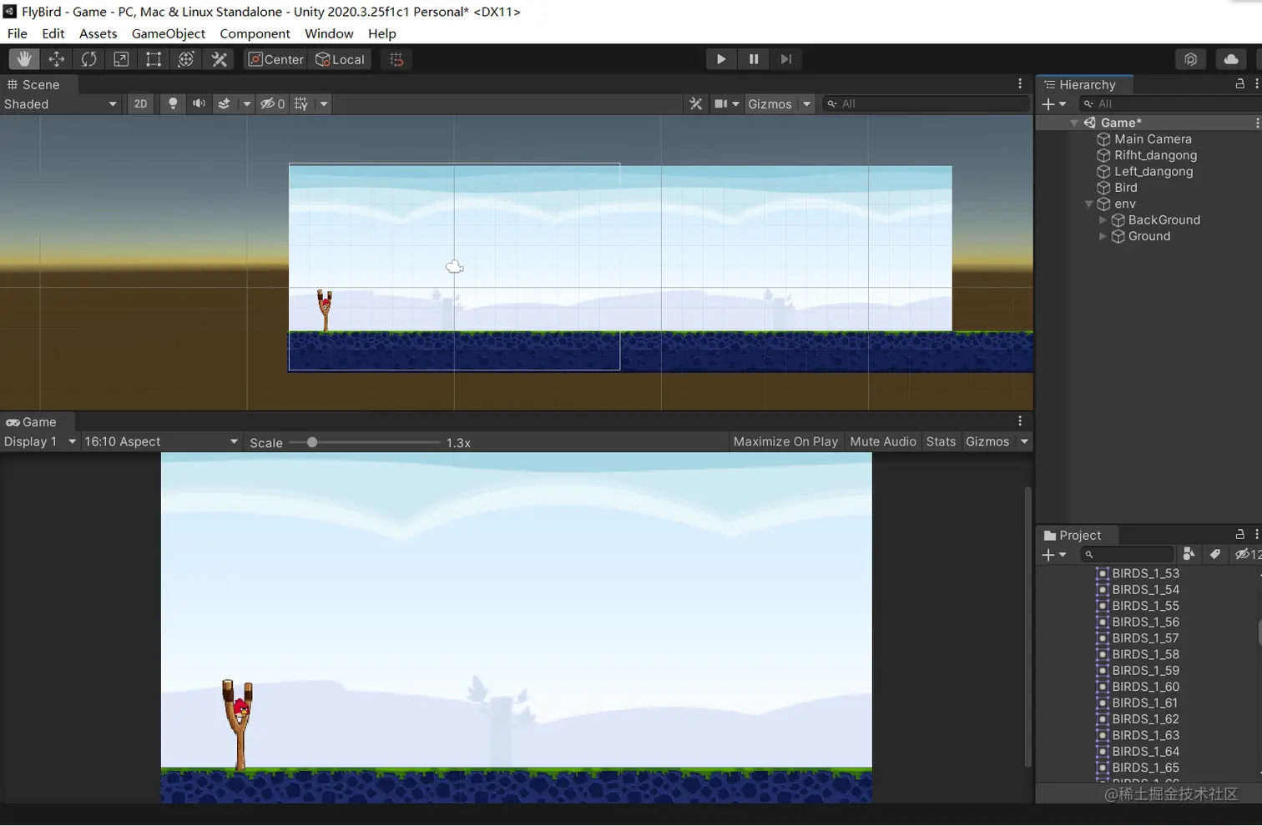
Task: Expand Ground object in Hierarchy
Action: click(1103, 236)
